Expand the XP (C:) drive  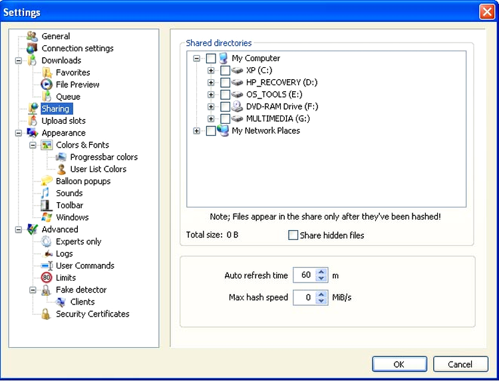point(211,70)
